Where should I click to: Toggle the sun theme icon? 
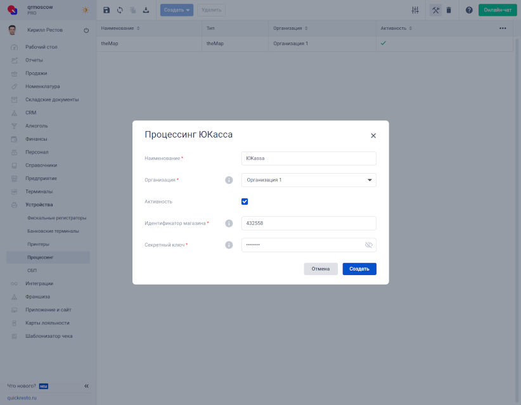pyautogui.click(x=86, y=10)
